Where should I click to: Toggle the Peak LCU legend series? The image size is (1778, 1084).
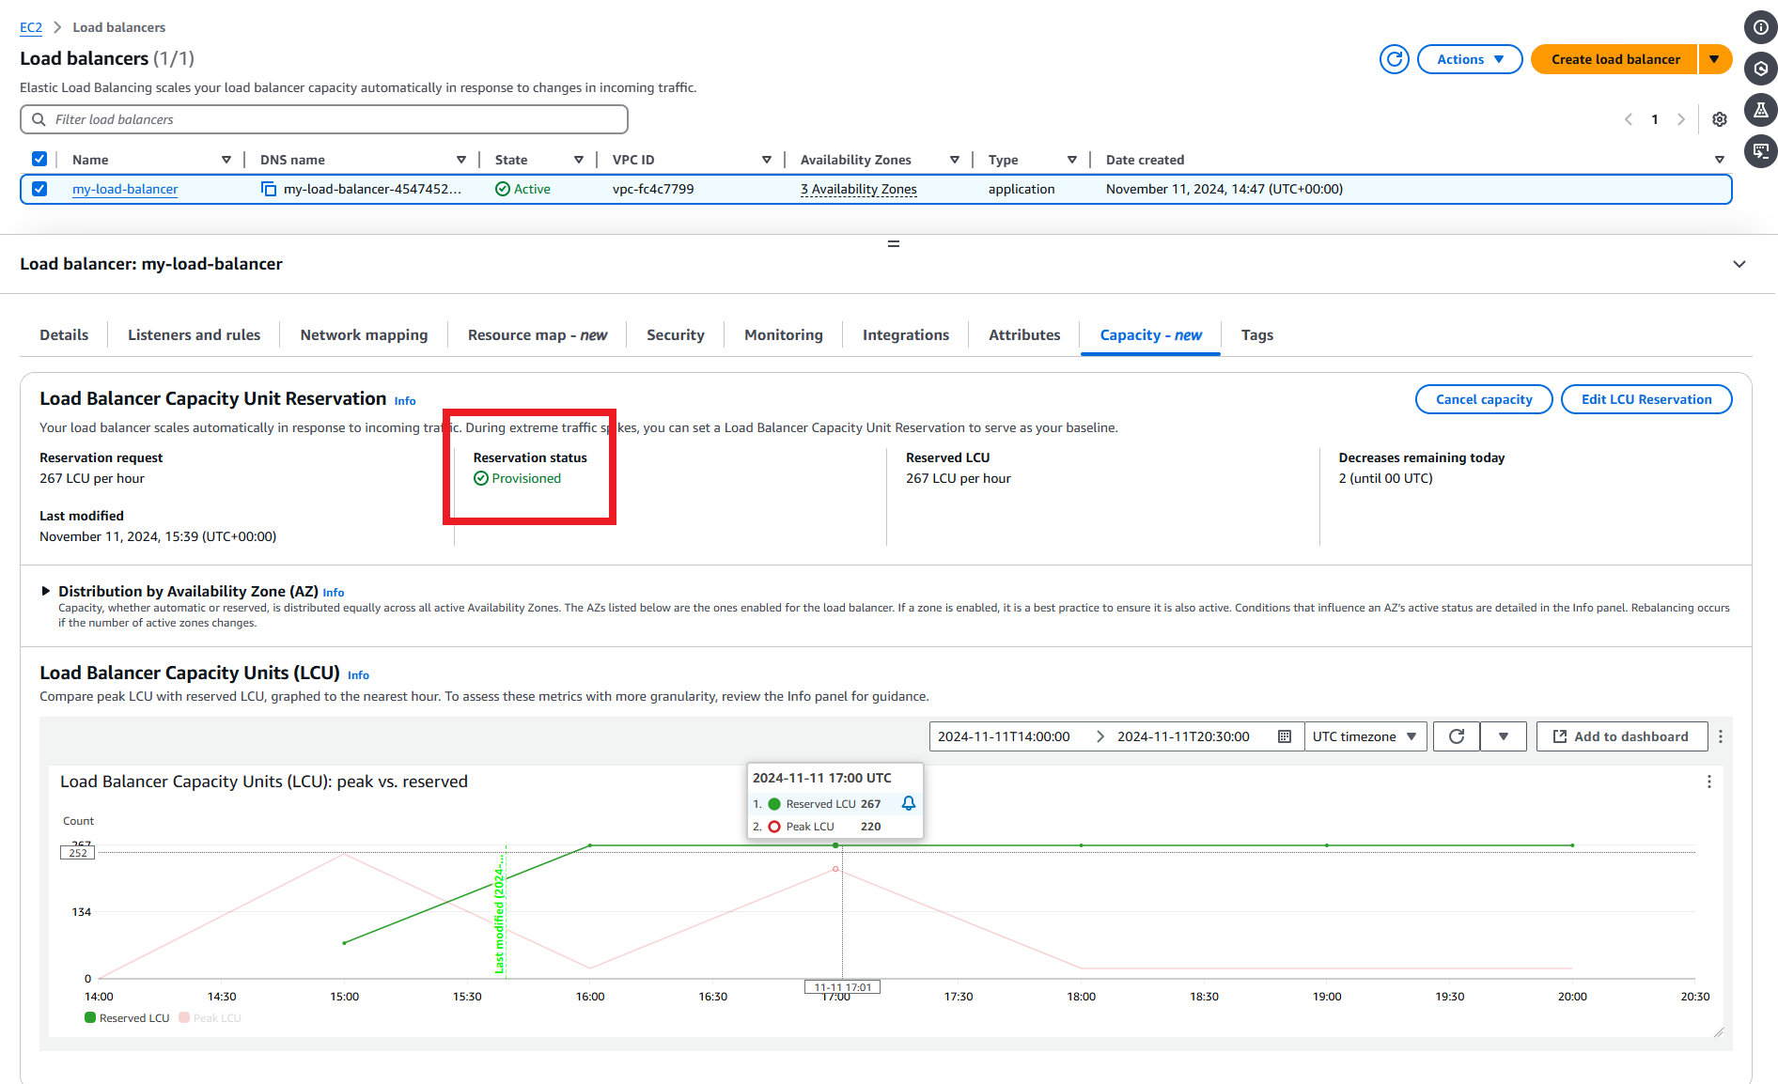[211, 1018]
